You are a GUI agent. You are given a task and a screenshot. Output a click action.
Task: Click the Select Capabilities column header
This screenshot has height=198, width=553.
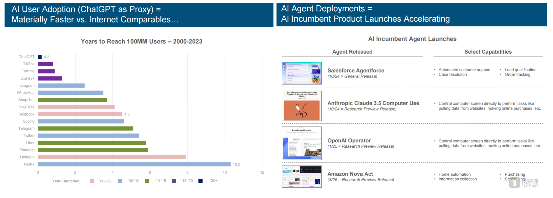pyautogui.click(x=488, y=52)
